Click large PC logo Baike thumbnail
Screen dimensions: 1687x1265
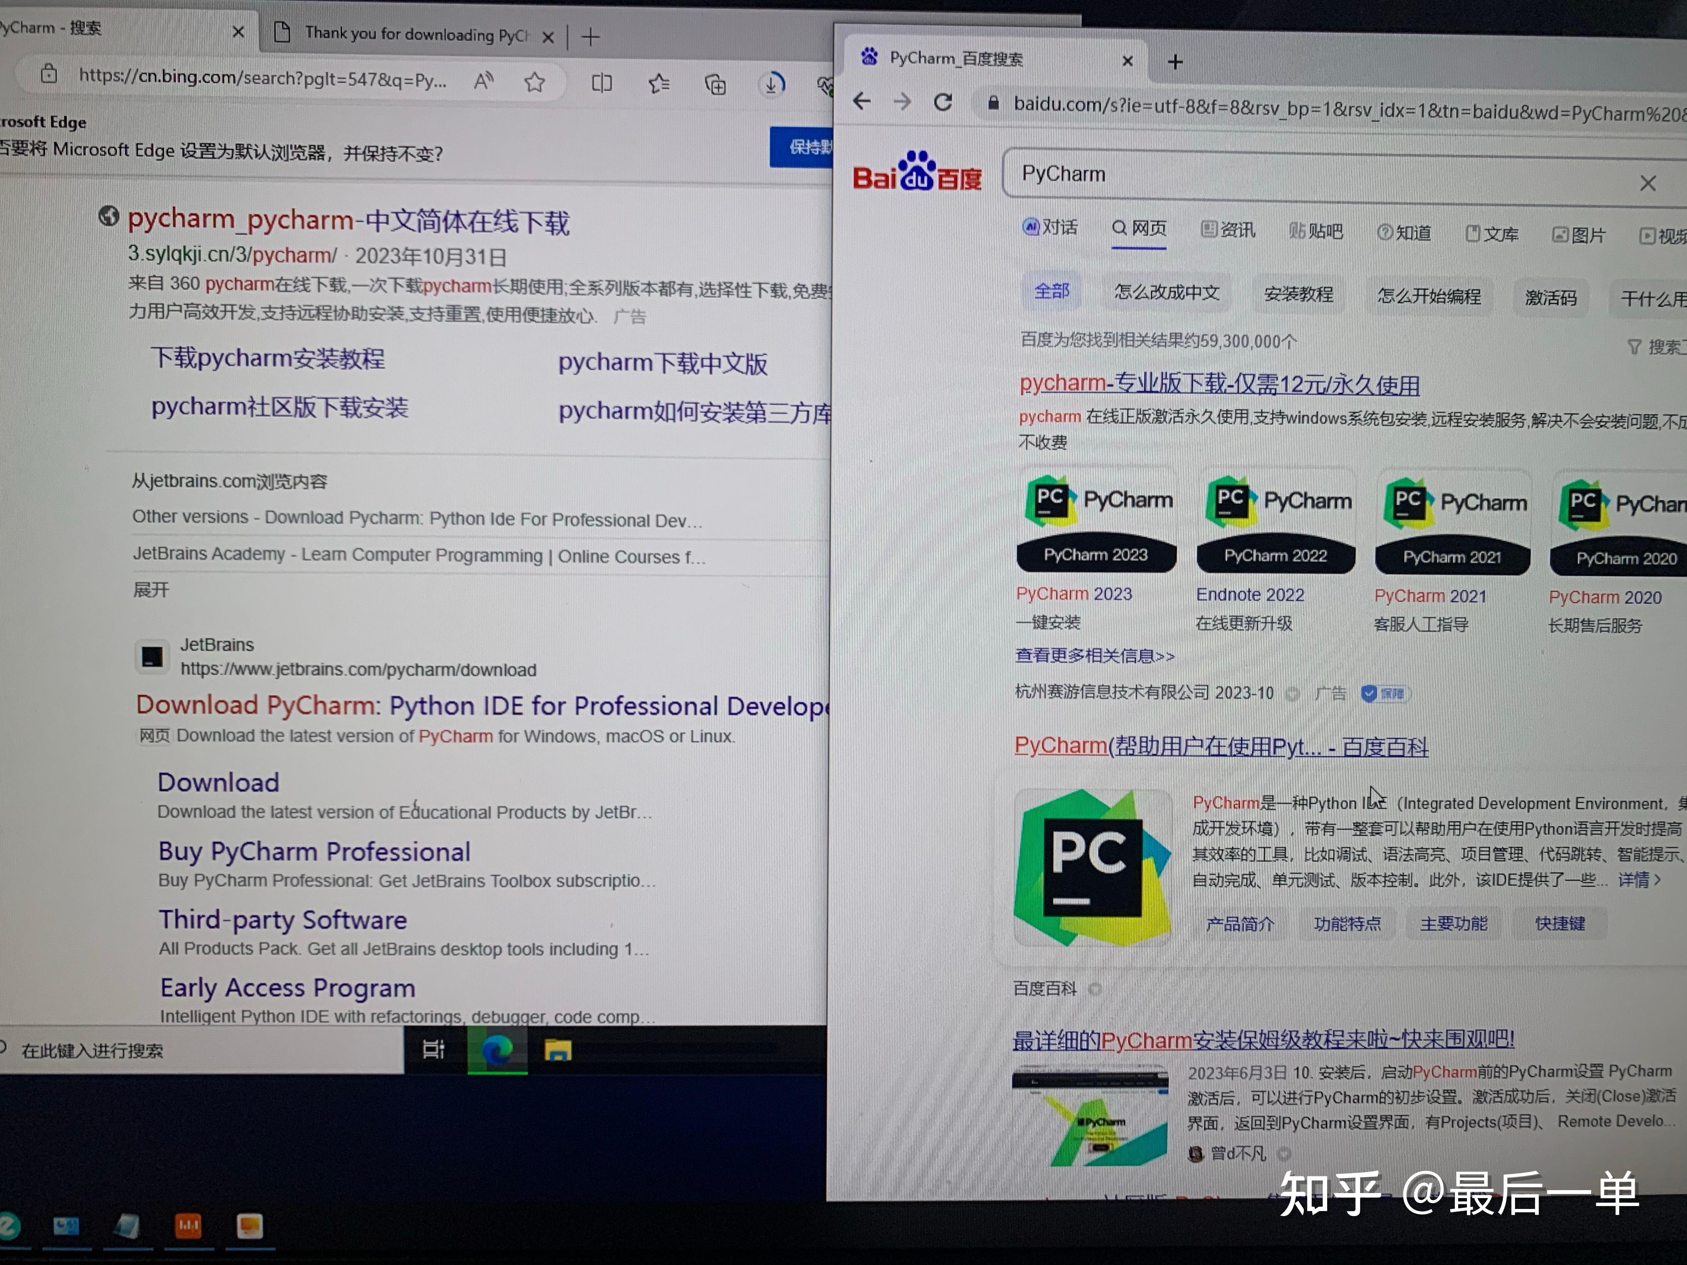pos(1092,868)
